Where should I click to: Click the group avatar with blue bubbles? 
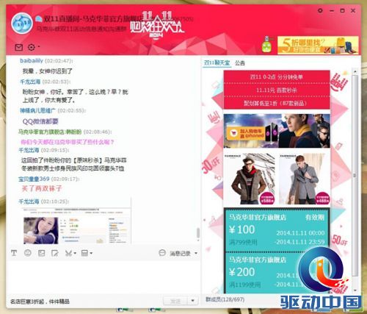coord(22,24)
